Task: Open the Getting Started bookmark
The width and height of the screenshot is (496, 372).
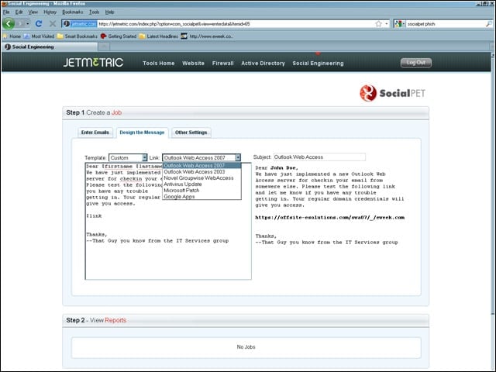Action: (119, 36)
